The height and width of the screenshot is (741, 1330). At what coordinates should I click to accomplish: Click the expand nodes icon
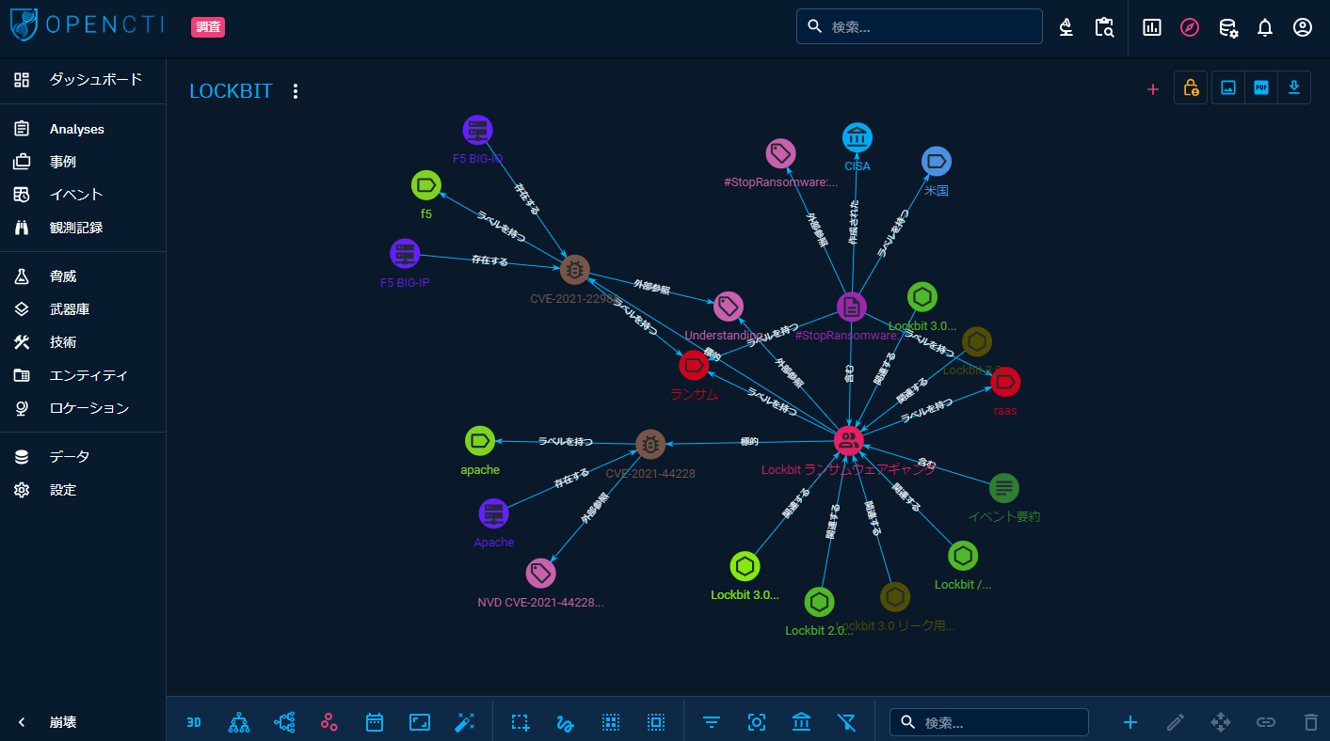(x=1221, y=722)
